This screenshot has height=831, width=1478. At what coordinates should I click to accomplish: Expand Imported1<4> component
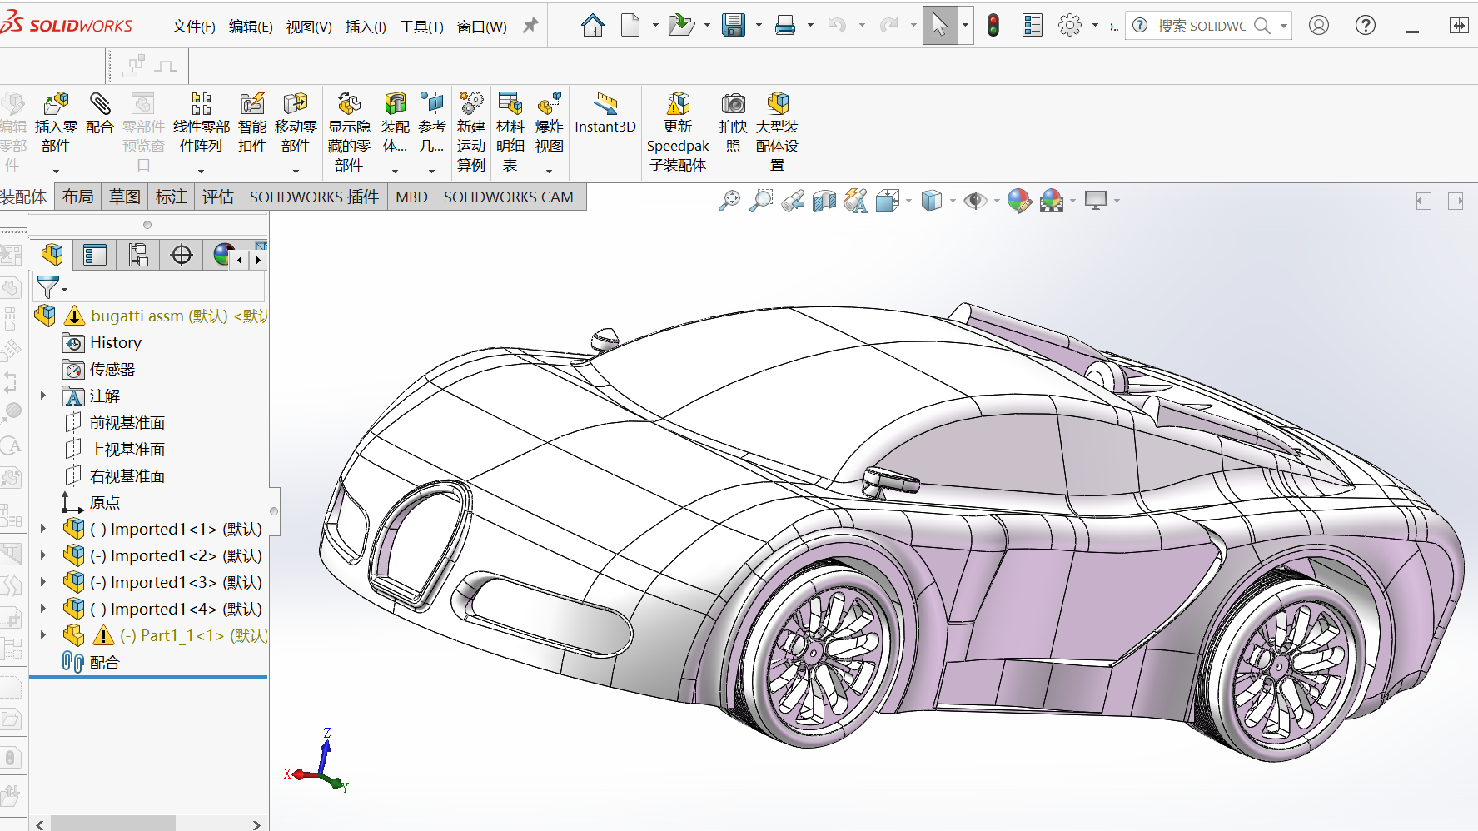(42, 608)
